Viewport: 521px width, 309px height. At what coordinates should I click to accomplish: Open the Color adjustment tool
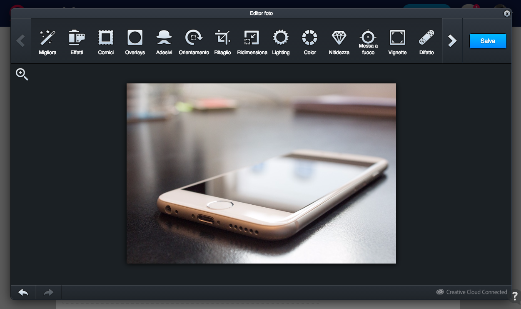coord(310,41)
